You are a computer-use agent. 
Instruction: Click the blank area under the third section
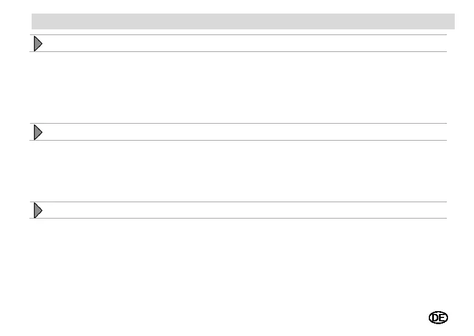pos(238,263)
